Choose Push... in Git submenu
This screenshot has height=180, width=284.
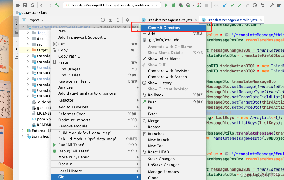pos(174,102)
